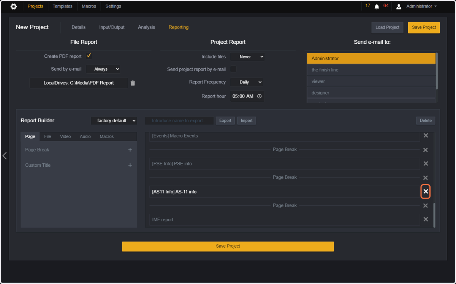Open the Templates menu
The height and width of the screenshot is (284, 456).
[x=63, y=6]
